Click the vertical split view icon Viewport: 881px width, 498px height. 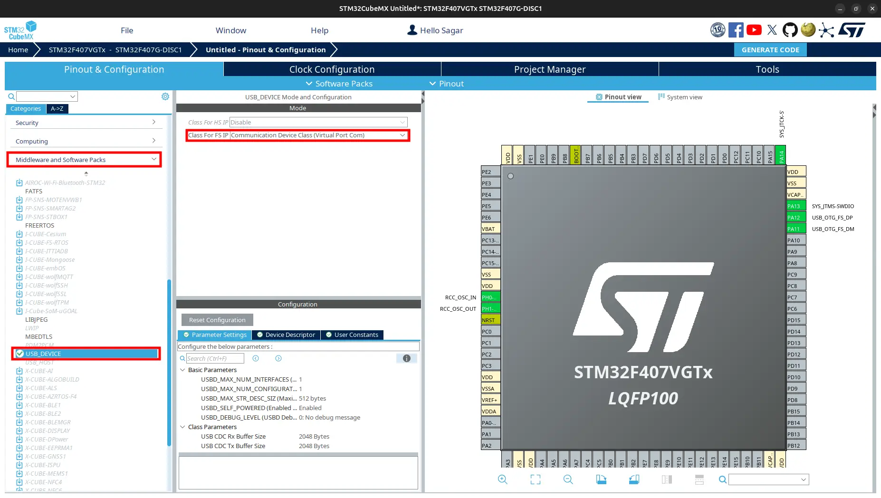click(667, 479)
